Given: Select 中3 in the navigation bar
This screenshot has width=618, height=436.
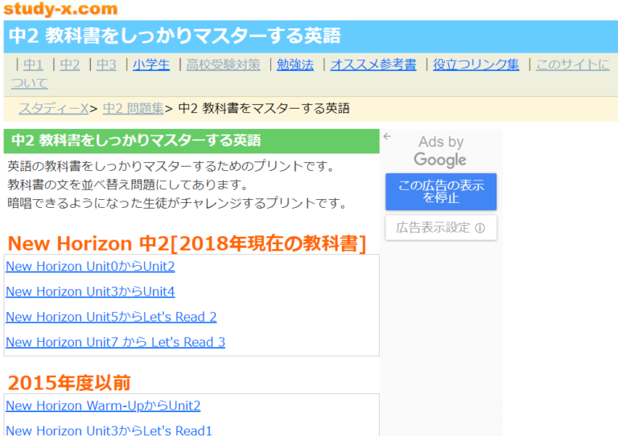Looking at the screenshot, I should (106, 64).
